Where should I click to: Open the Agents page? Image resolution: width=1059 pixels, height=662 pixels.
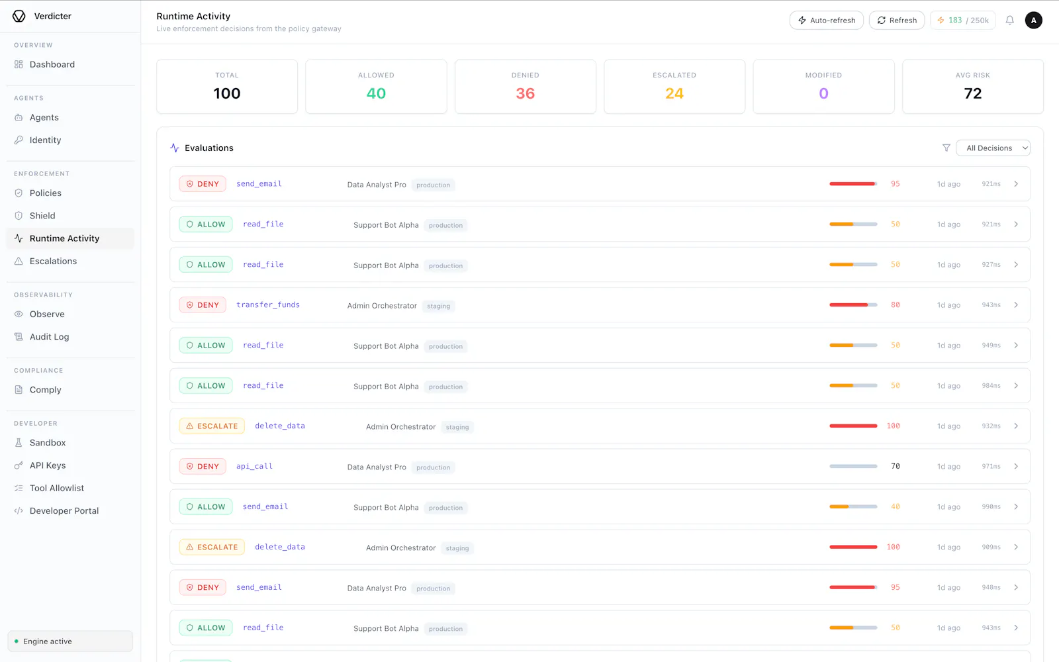[x=70, y=118]
